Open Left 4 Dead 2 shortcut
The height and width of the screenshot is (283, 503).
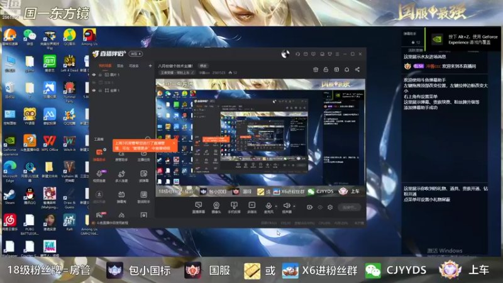(x=69, y=65)
